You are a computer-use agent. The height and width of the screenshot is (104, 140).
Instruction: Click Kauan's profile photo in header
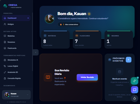[50, 19]
